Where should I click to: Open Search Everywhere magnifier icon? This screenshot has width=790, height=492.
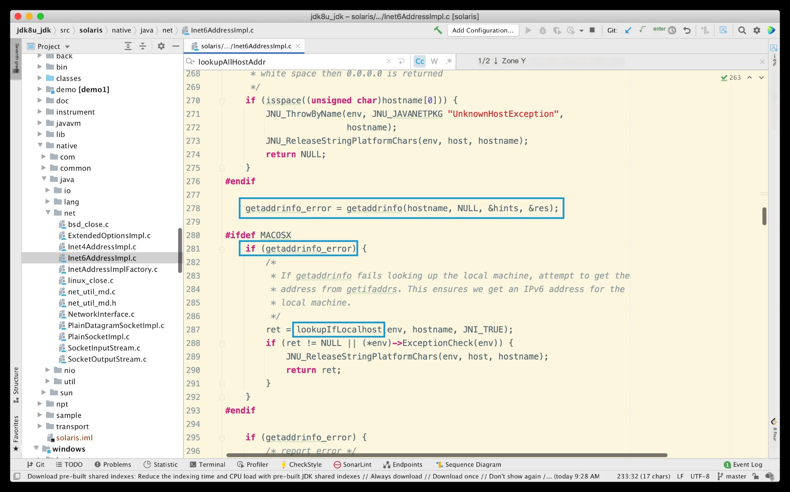(x=742, y=30)
